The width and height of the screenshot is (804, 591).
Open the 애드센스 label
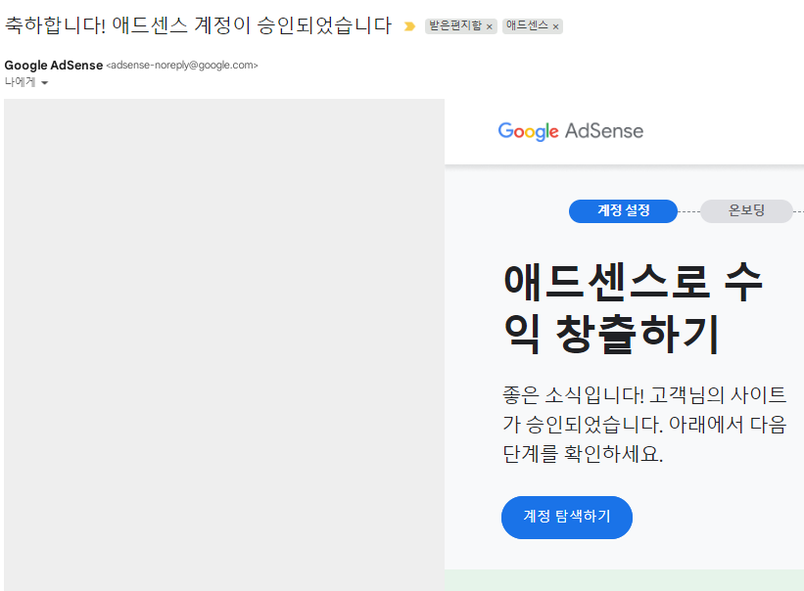coord(527,25)
